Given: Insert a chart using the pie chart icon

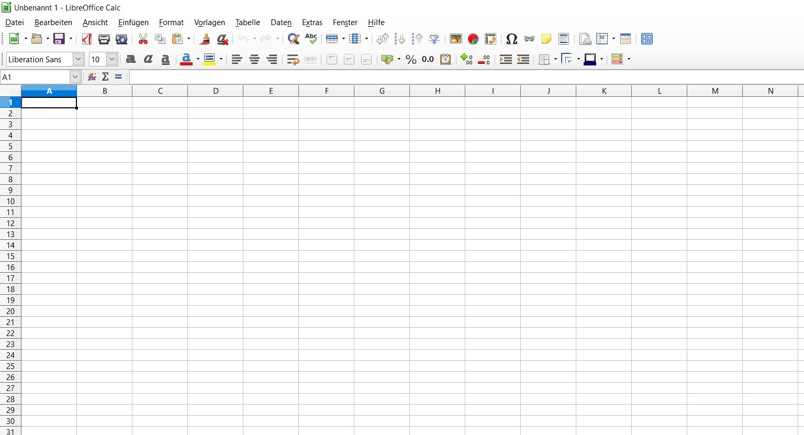Looking at the screenshot, I should pos(473,39).
